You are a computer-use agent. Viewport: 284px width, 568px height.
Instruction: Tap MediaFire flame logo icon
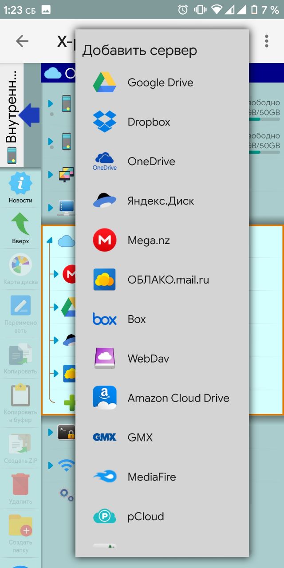(x=105, y=477)
